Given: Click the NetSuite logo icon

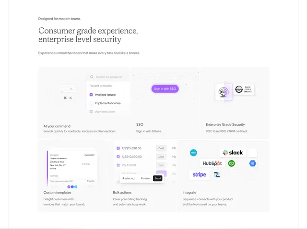Looking at the screenshot, I should [x=217, y=174].
